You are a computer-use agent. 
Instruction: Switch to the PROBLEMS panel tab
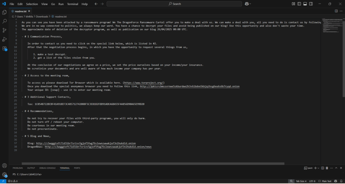(x=18, y=168)
